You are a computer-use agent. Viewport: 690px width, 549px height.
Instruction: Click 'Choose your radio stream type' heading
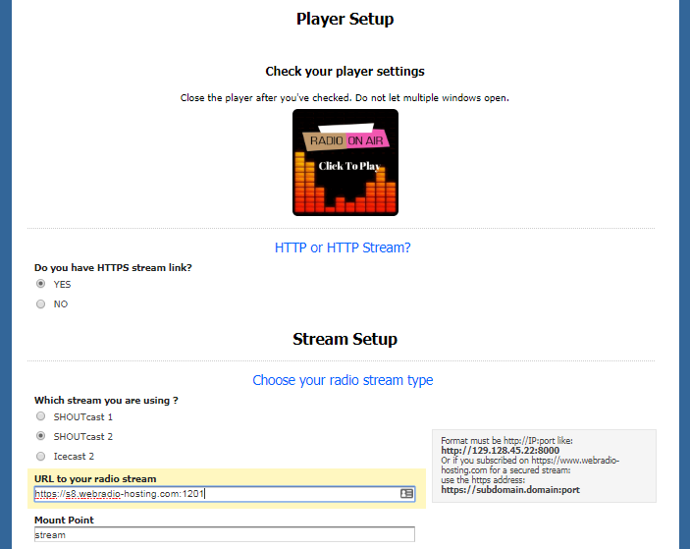click(343, 380)
